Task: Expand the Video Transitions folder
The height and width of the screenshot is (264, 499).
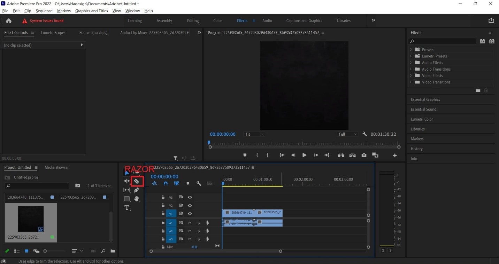Action: point(411,82)
